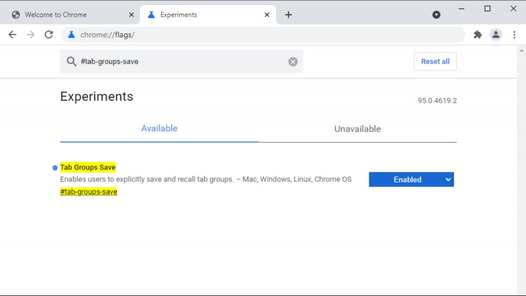Screen dimensions: 526x296
Task: Select the Experiments browser tab
Action: [x=208, y=15]
